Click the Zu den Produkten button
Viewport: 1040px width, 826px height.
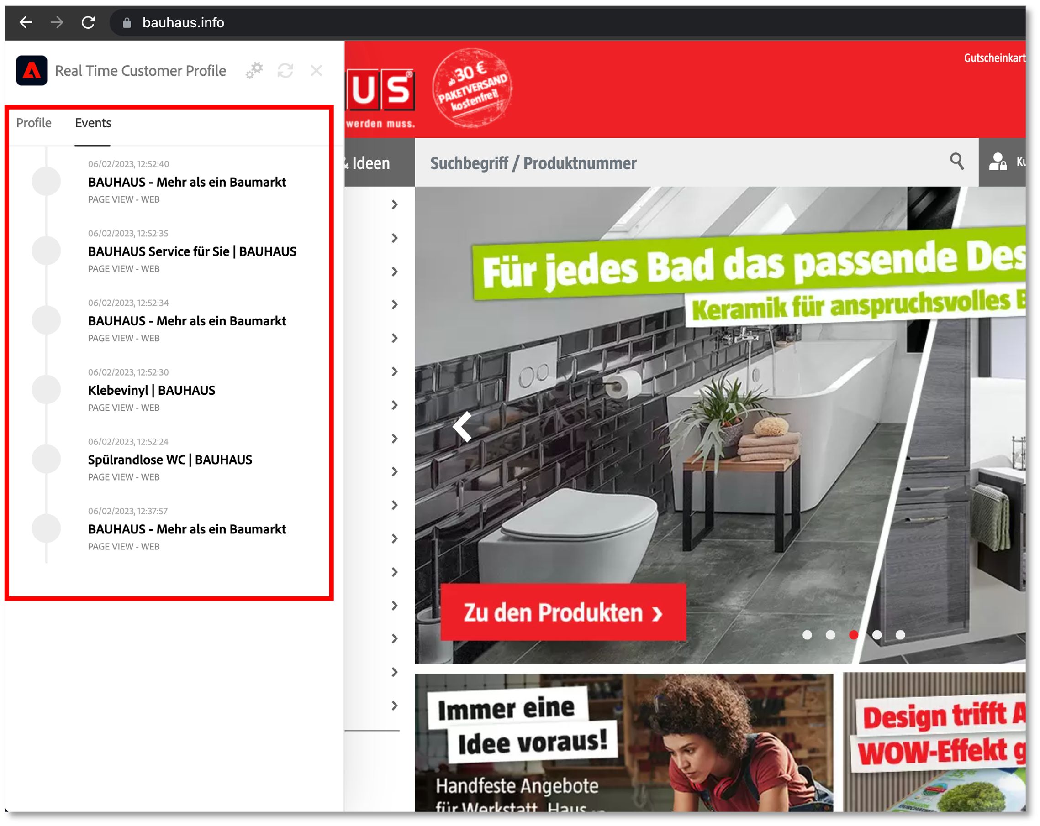pos(563,612)
